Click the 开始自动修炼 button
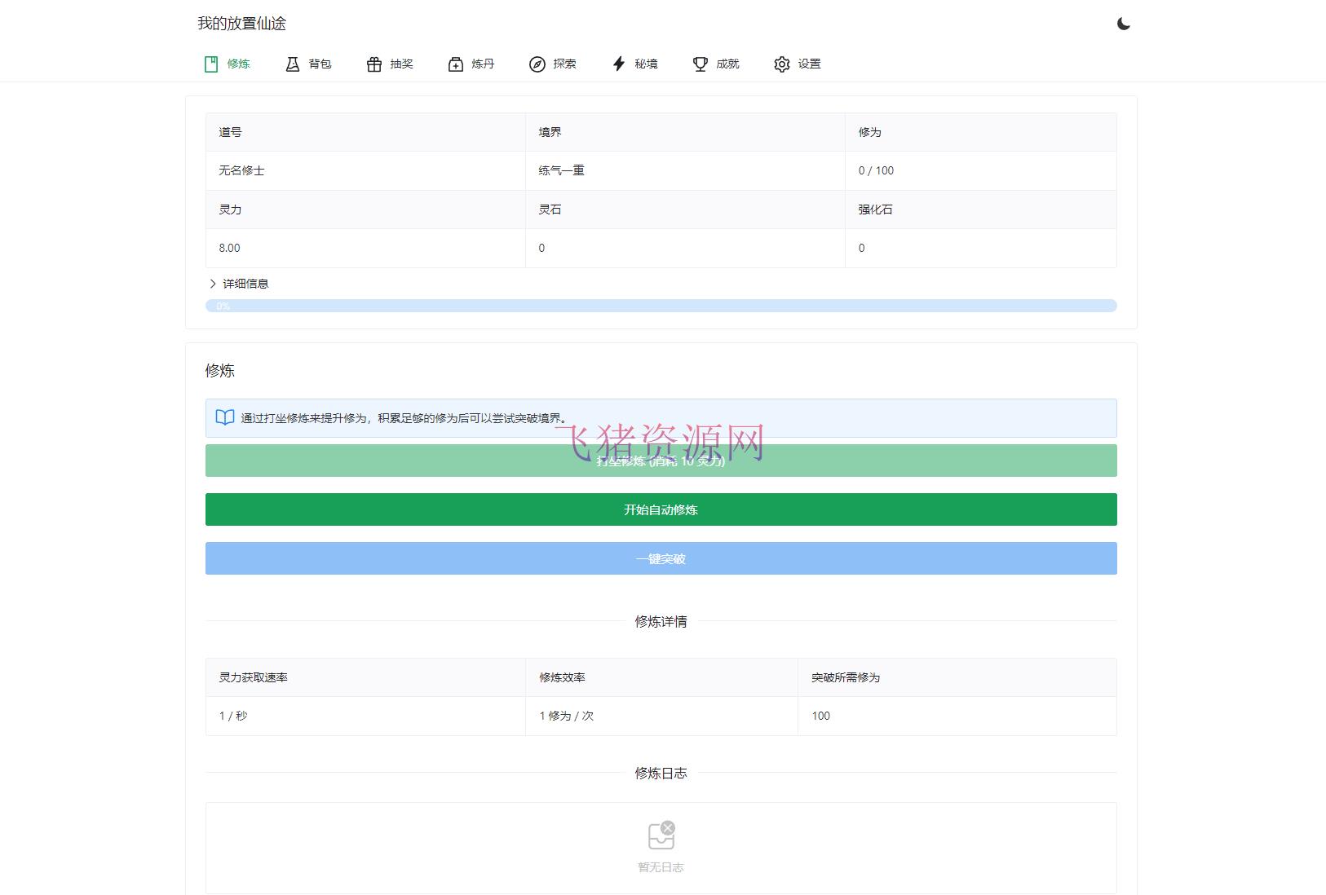 pos(661,509)
